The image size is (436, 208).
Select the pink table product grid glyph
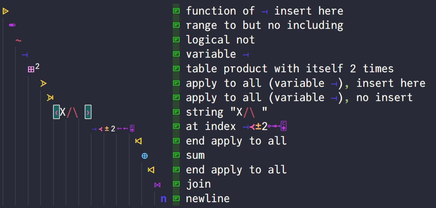click(x=31, y=69)
